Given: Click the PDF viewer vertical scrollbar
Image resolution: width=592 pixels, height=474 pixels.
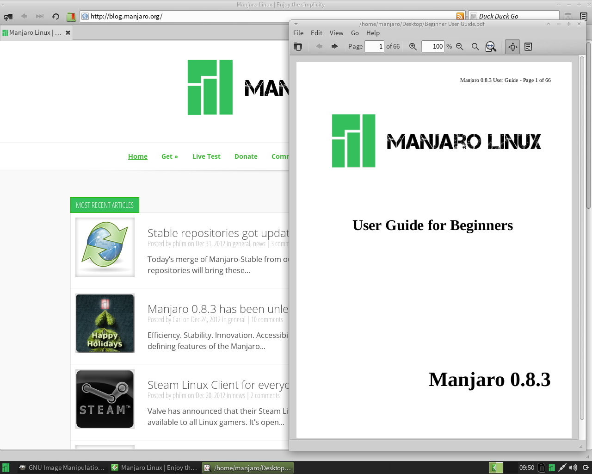Looking at the screenshot, I should [582, 238].
